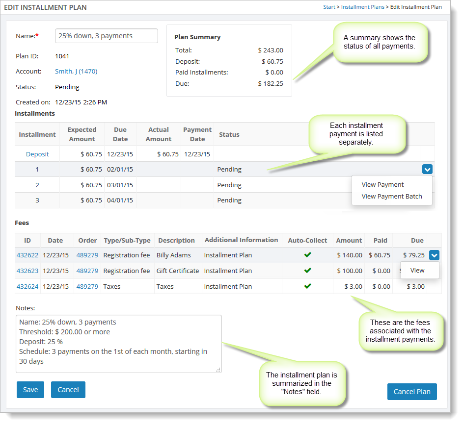Image resolution: width=463 pixels, height=425 pixels.
Task: Navigate to Installment Plans breadcrumb
Action: [362, 7]
